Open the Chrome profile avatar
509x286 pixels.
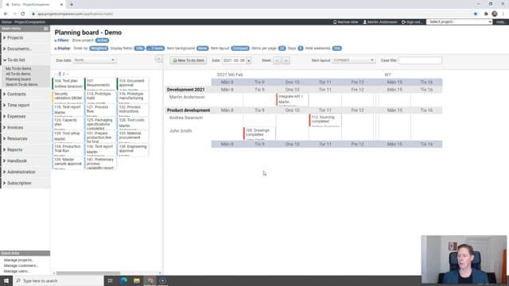click(x=495, y=14)
